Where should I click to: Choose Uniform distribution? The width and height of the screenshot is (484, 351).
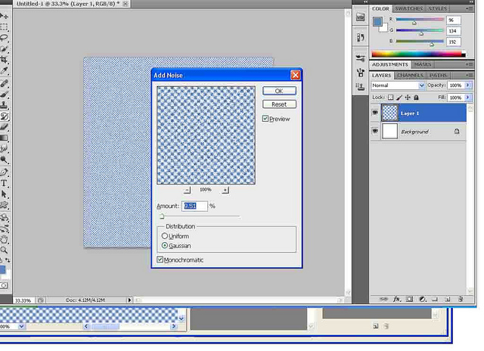click(165, 236)
